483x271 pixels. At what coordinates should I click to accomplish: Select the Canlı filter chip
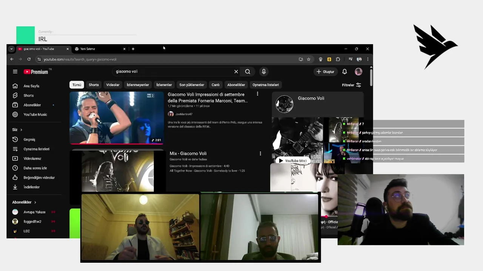click(x=215, y=85)
